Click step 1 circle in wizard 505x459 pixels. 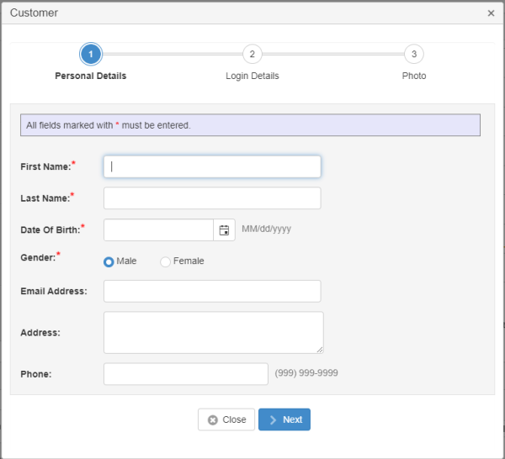tap(91, 55)
